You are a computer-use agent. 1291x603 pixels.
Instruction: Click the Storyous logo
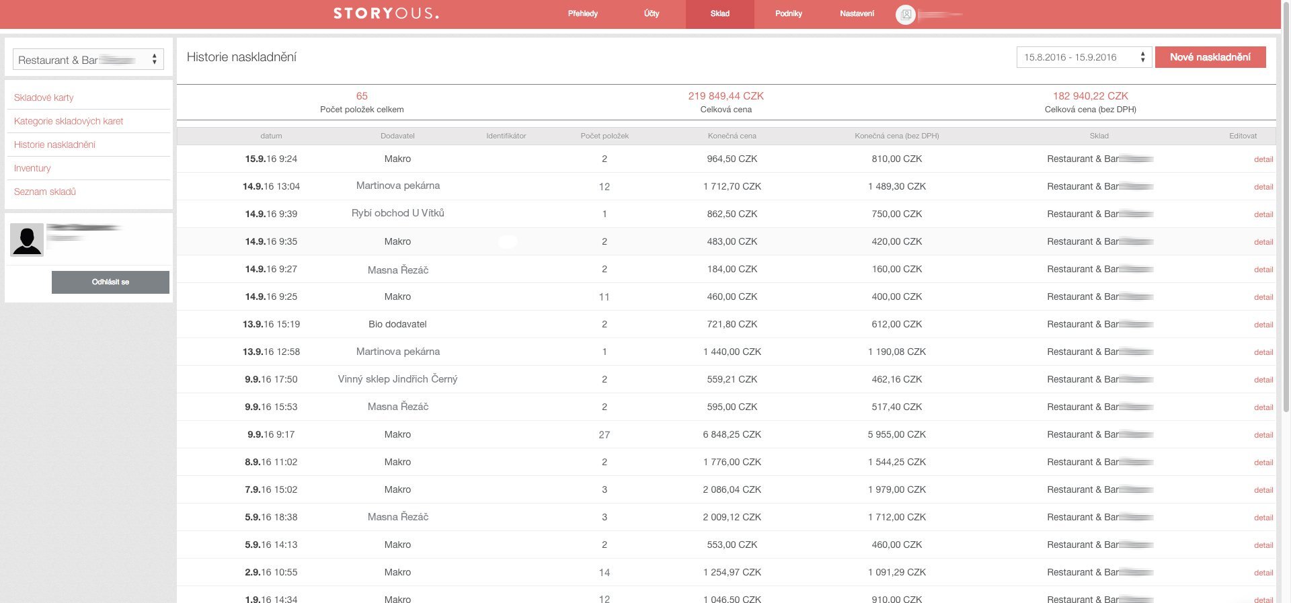click(386, 13)
